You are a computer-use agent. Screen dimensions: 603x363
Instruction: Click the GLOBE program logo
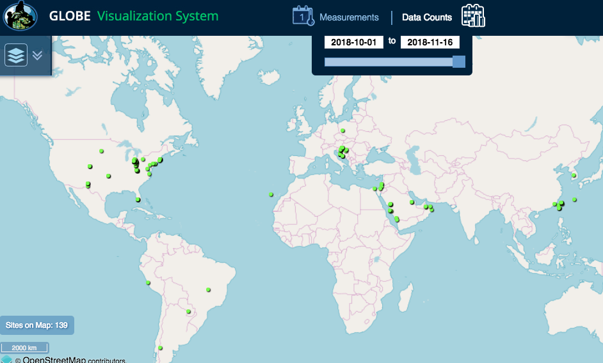(x=20, y=17)
